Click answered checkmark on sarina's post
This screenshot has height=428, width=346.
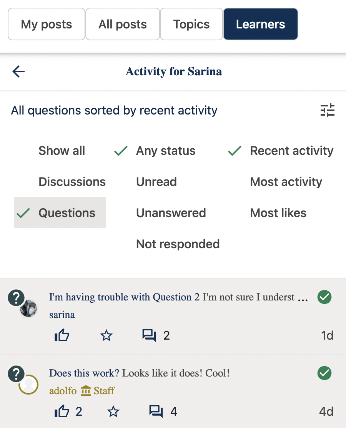click(324, 297)
